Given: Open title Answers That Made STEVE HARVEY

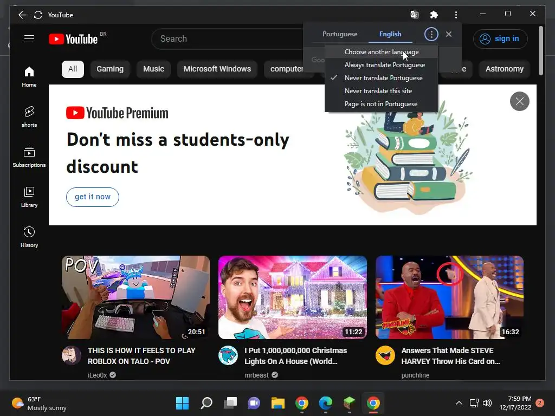Looking at the screenshot, I should click(450, 356).
